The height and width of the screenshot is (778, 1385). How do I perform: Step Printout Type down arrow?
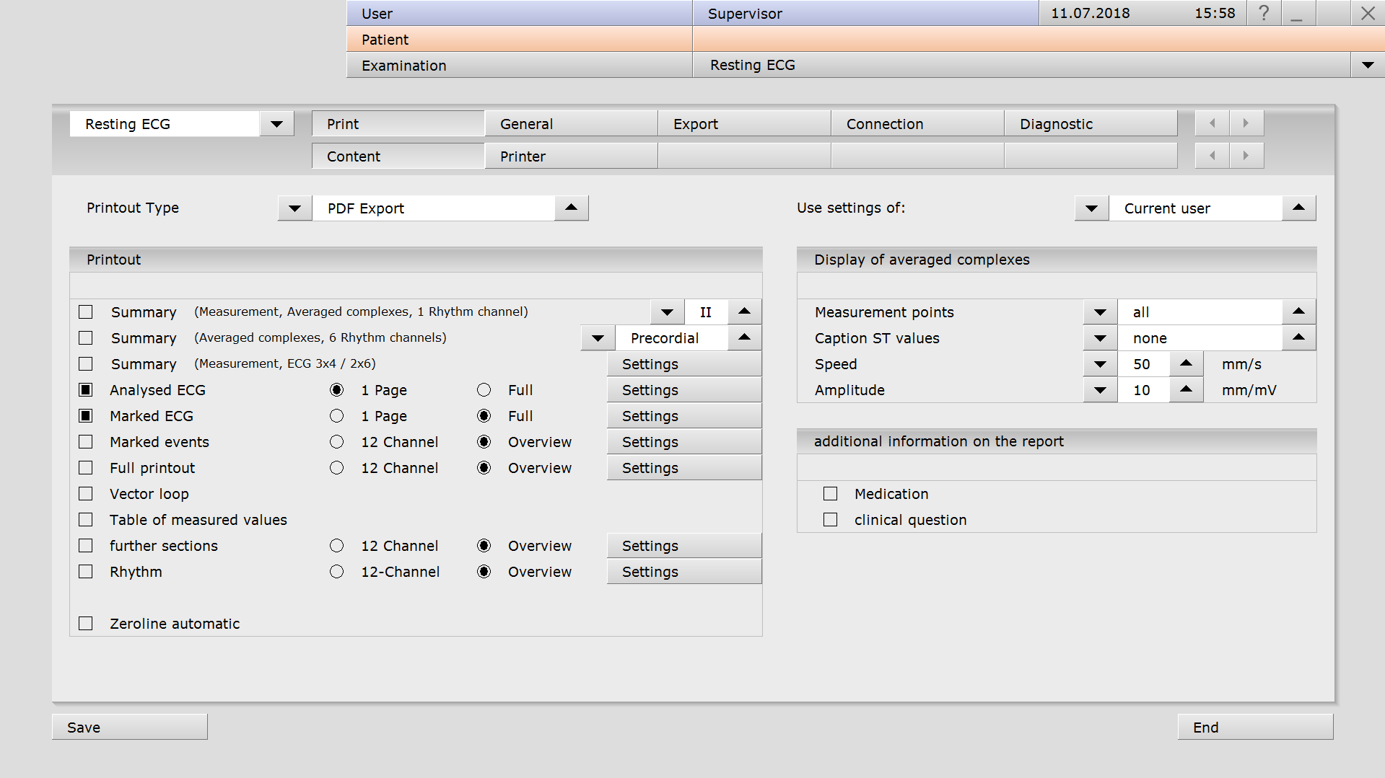point(294,208)
